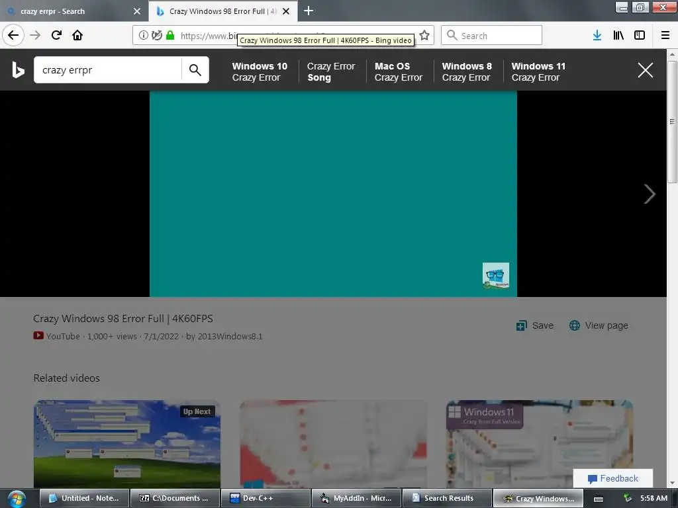Choose 'Windows 8 Crazy Error' suggestion
678x508 pixels.
coord(467,71)
